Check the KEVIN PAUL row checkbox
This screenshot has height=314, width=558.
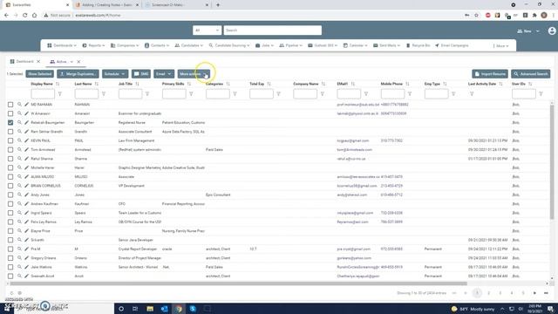[10, 140]
